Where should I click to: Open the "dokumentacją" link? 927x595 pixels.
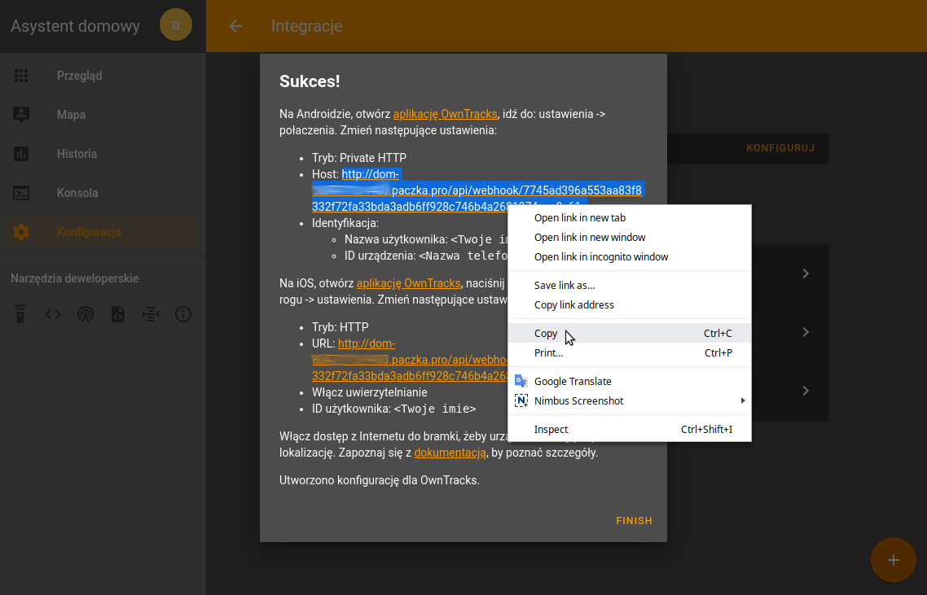tap(450, 453)
